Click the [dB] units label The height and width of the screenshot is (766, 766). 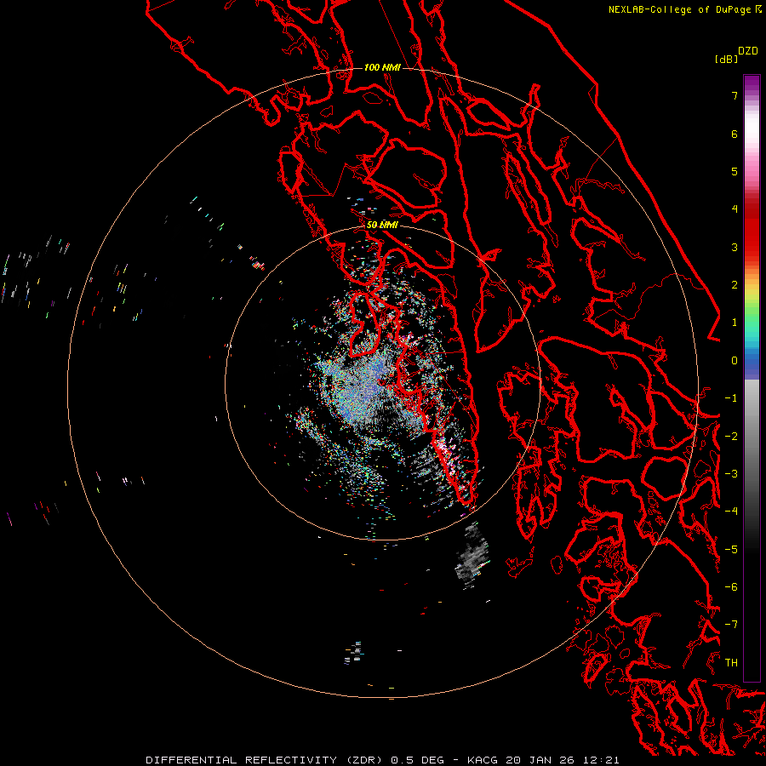[727, 59]
